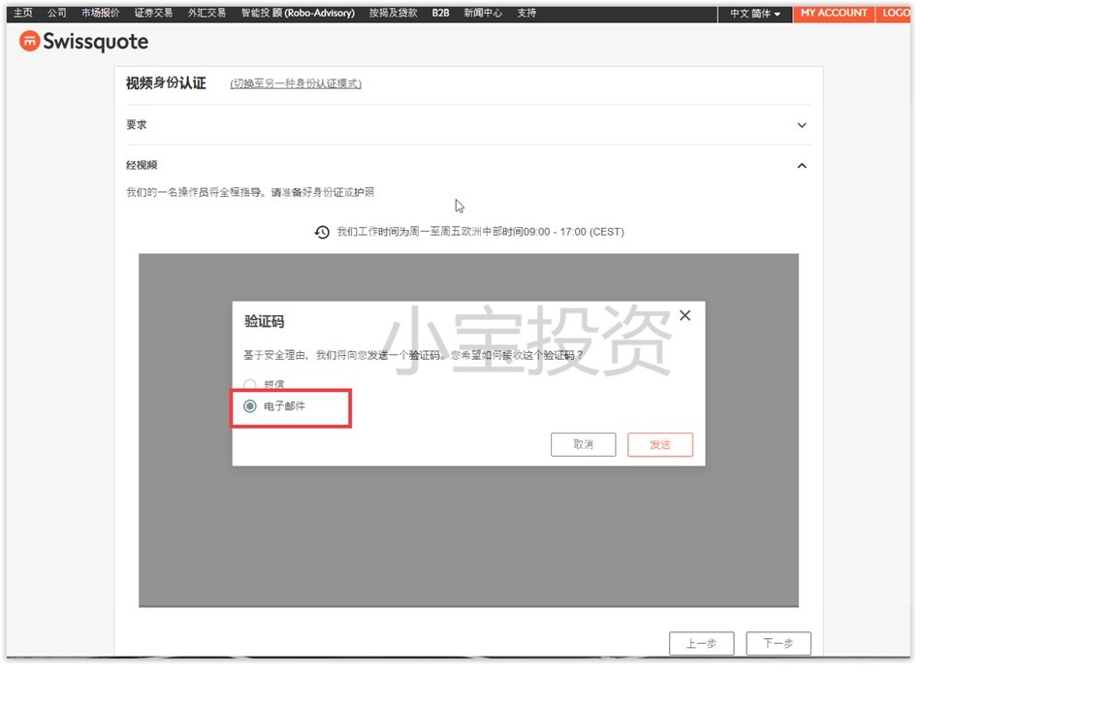1117x708 pixels.
Task: Click the MY ACCOUNT button
Action: click(833, 14)
